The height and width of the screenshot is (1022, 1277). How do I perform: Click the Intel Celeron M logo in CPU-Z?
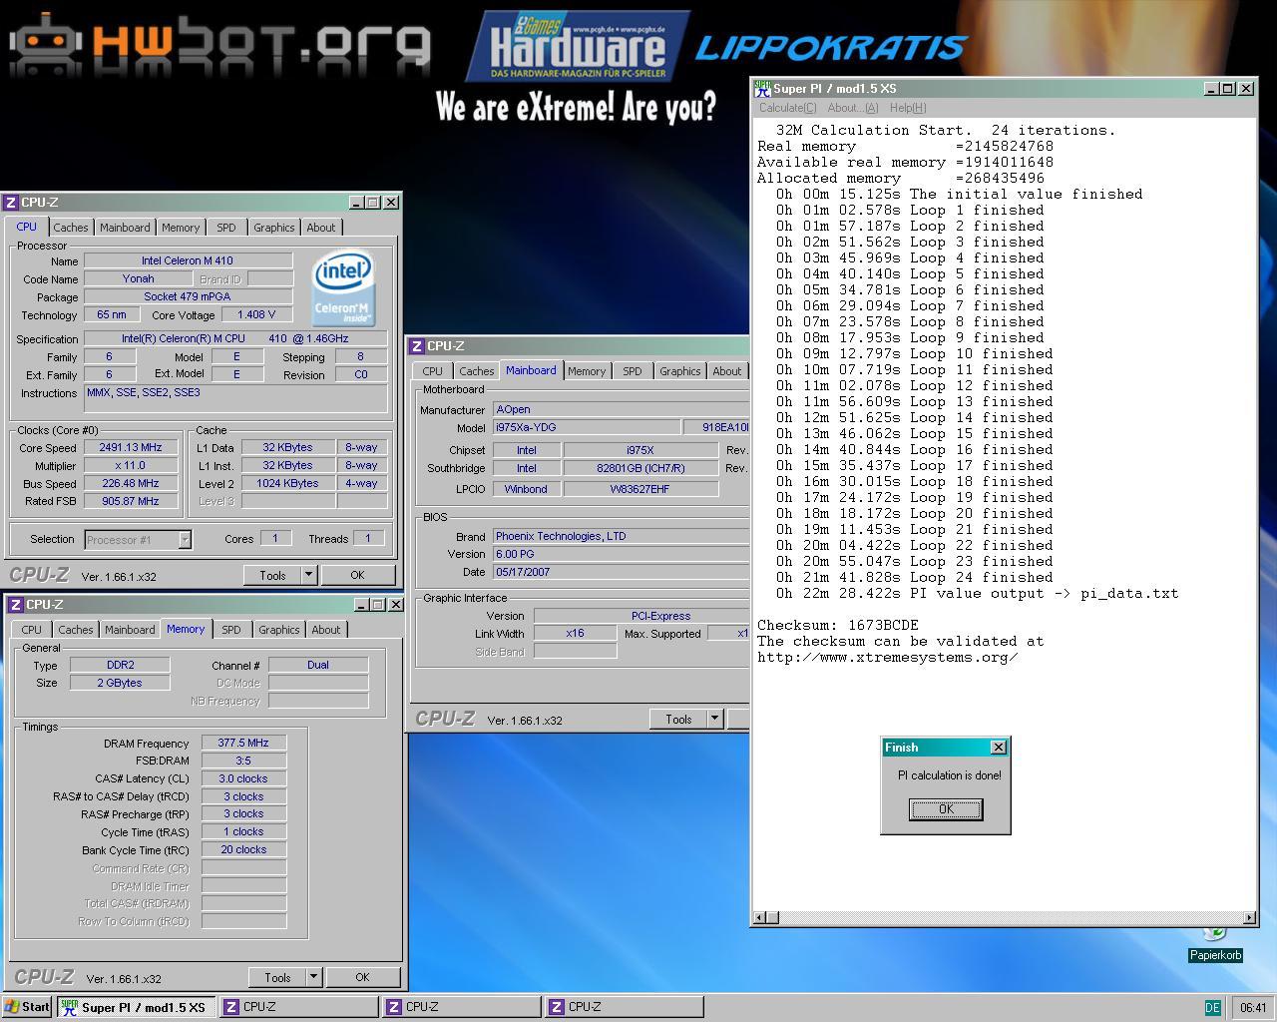point(342,288)
